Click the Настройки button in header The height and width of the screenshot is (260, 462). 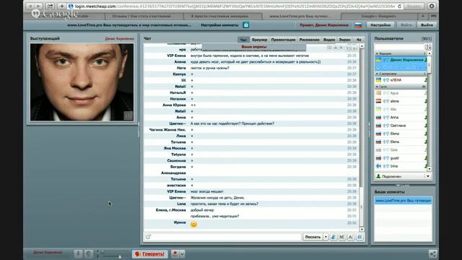[x=380, y=25]
